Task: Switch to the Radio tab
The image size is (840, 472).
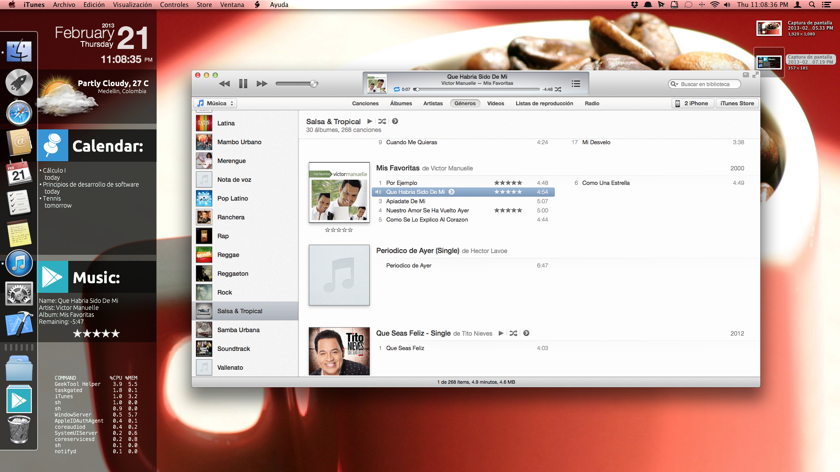Action: click(592, 104)
